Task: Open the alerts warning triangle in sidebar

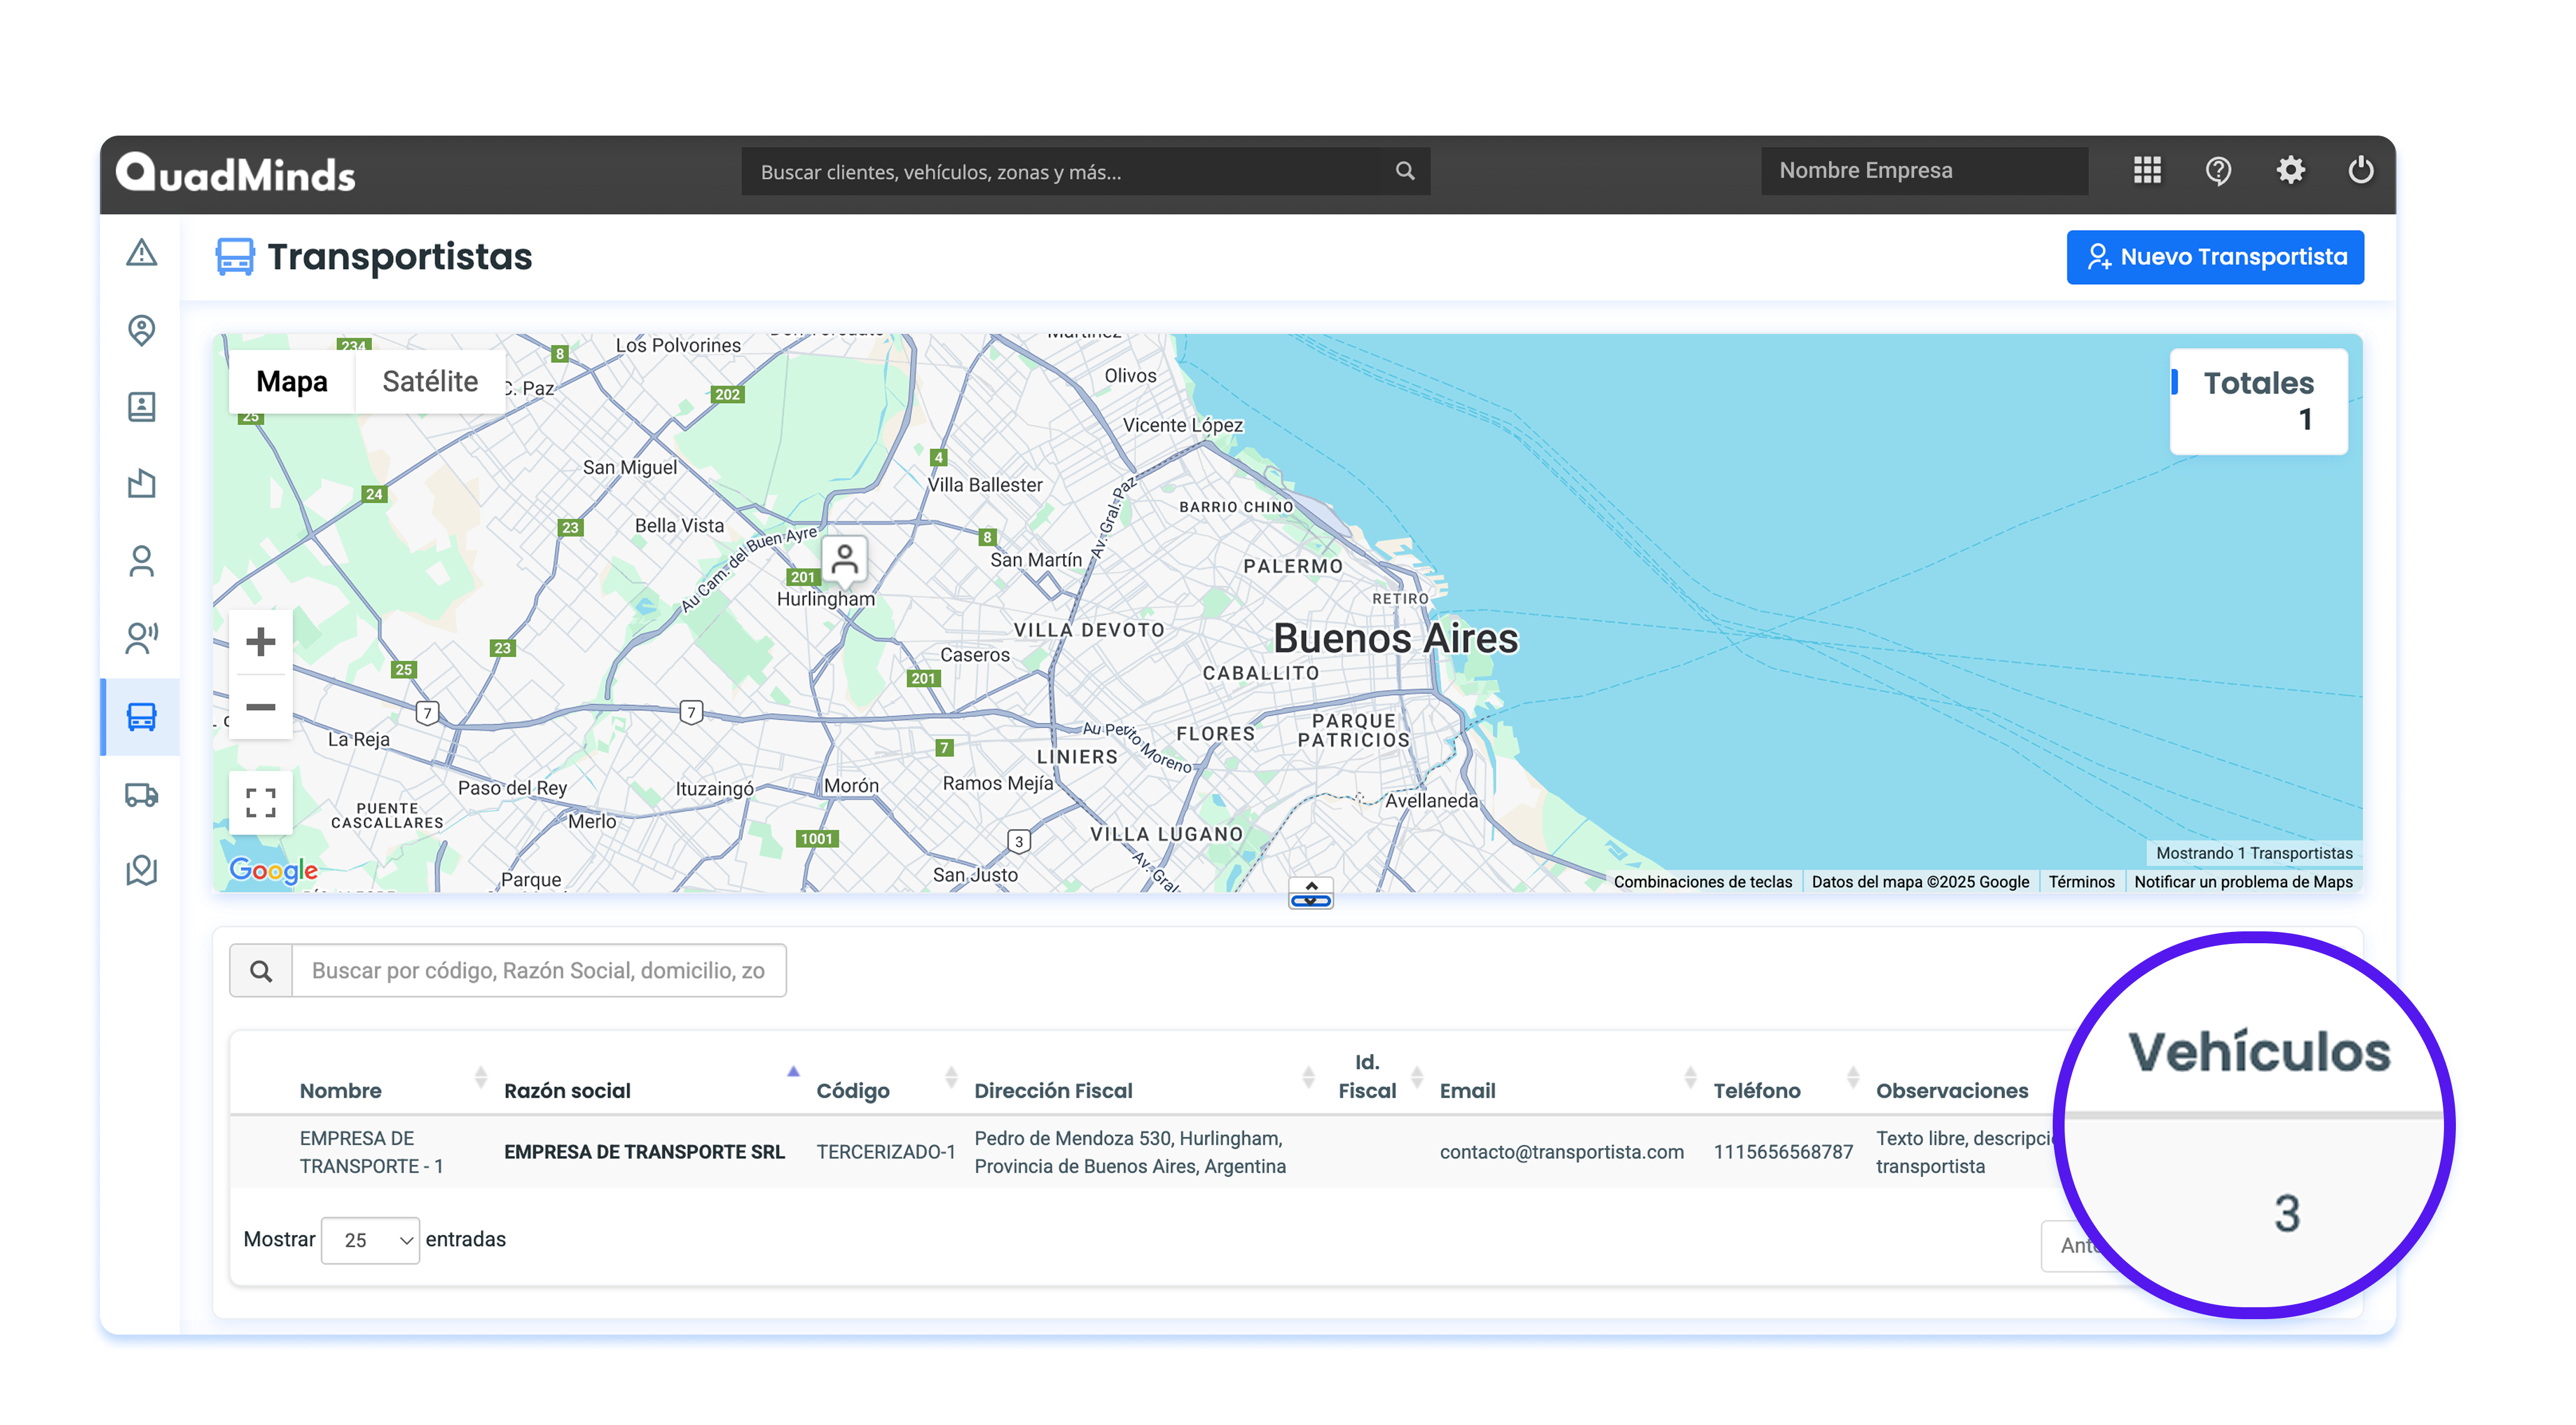Action: (141, 252)
